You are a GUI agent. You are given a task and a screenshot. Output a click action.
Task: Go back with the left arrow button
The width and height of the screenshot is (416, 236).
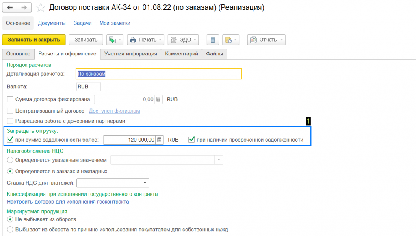point(10,7)
